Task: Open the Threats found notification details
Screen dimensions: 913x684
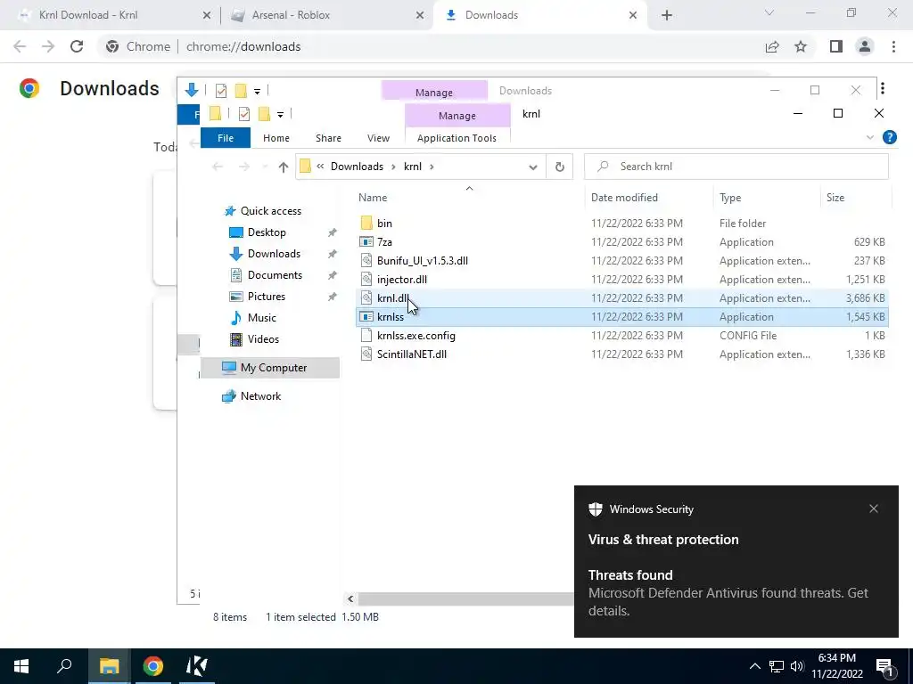Action: click(x=736, y=592)
